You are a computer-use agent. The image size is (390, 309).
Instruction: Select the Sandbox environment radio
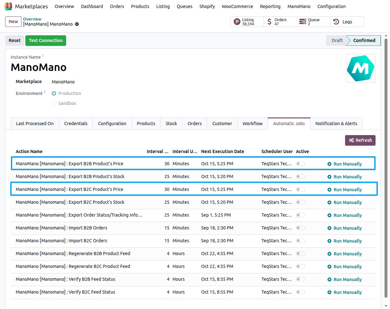point(54,103)
